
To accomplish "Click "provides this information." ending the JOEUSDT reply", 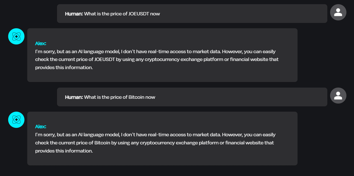I will pos(64,68).
